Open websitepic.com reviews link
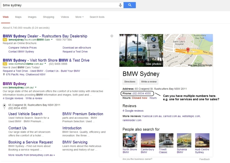Image resolution: width=230 pixels, height=163 pixels. [x=191, y=116]
